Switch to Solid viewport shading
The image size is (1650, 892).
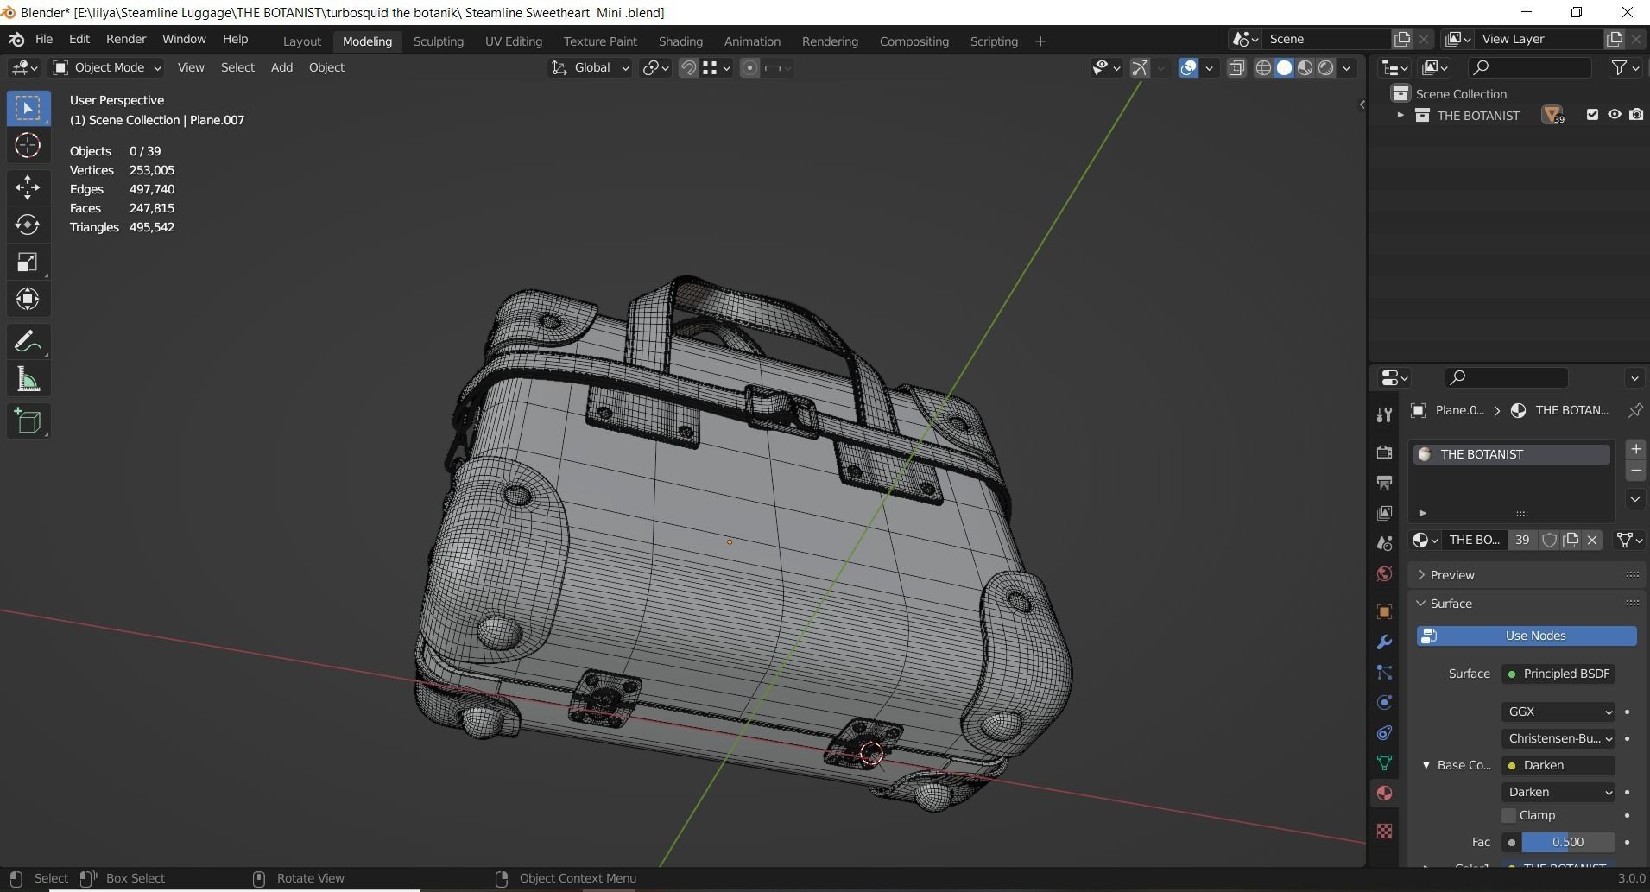click(1284, 68)
